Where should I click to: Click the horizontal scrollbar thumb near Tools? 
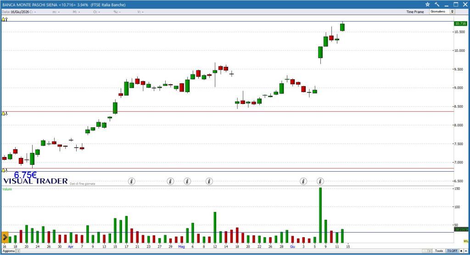pyautogui.click(x=425, y=251)
